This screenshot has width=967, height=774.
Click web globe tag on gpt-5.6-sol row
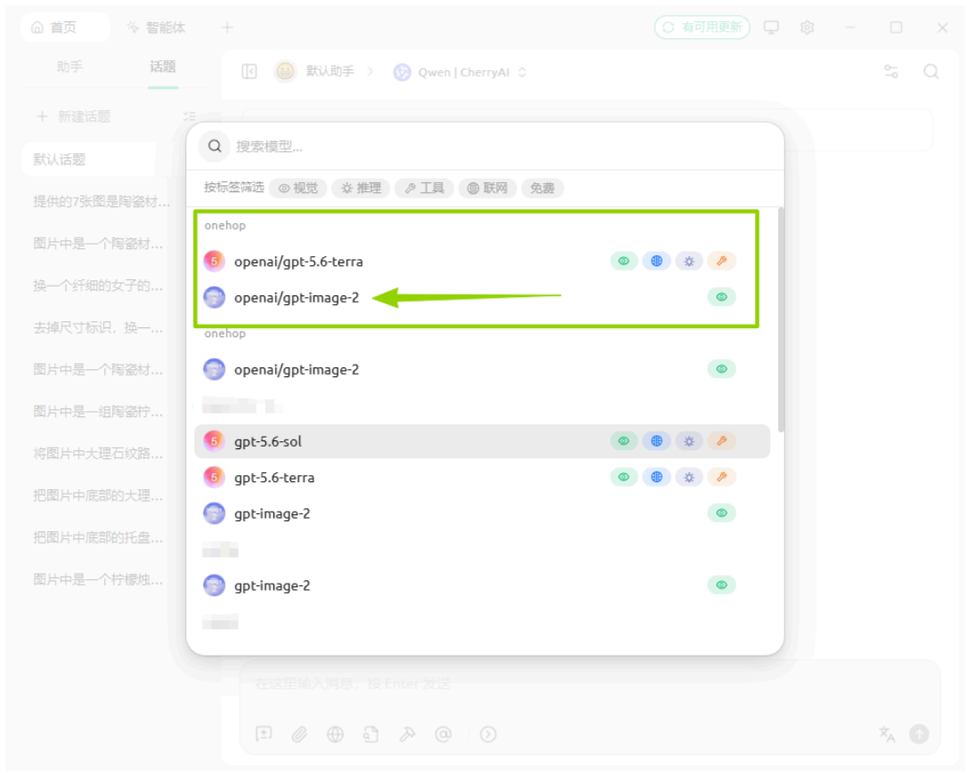[x=656, y=441]
